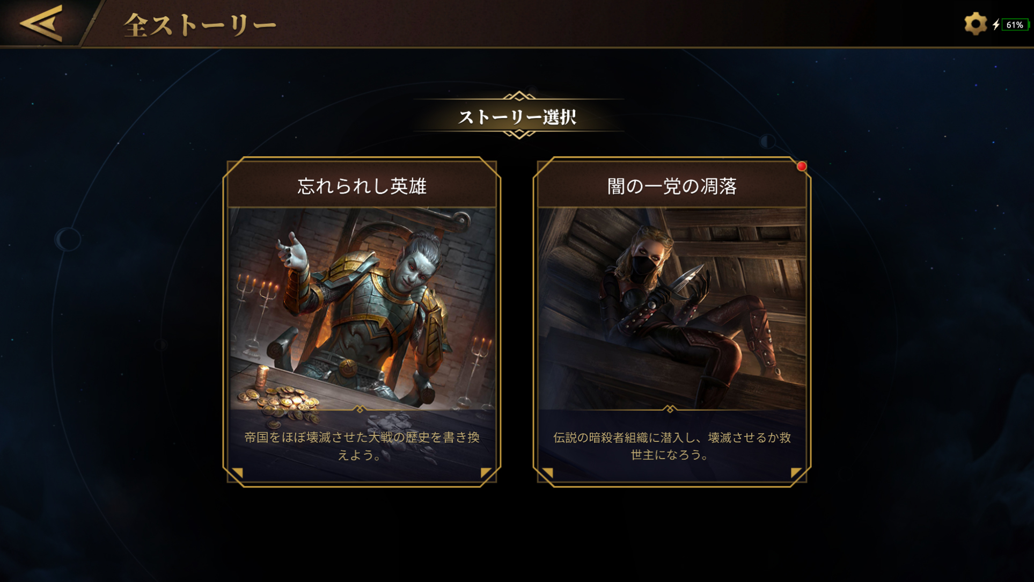
Task: Tap the ストーリー選択 heading banner
Action: [518, 117]
